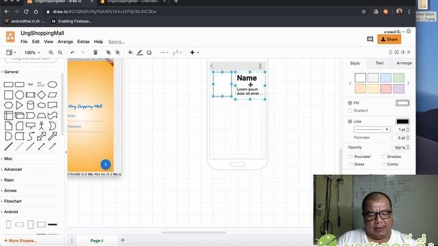This screenshot has width=438, height=246.
Task: Collapse the General shapes section
Action: click(x=10, y=72)
